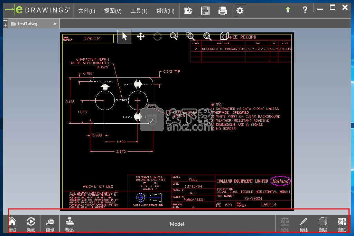Add a new tab with plus button

5,25
